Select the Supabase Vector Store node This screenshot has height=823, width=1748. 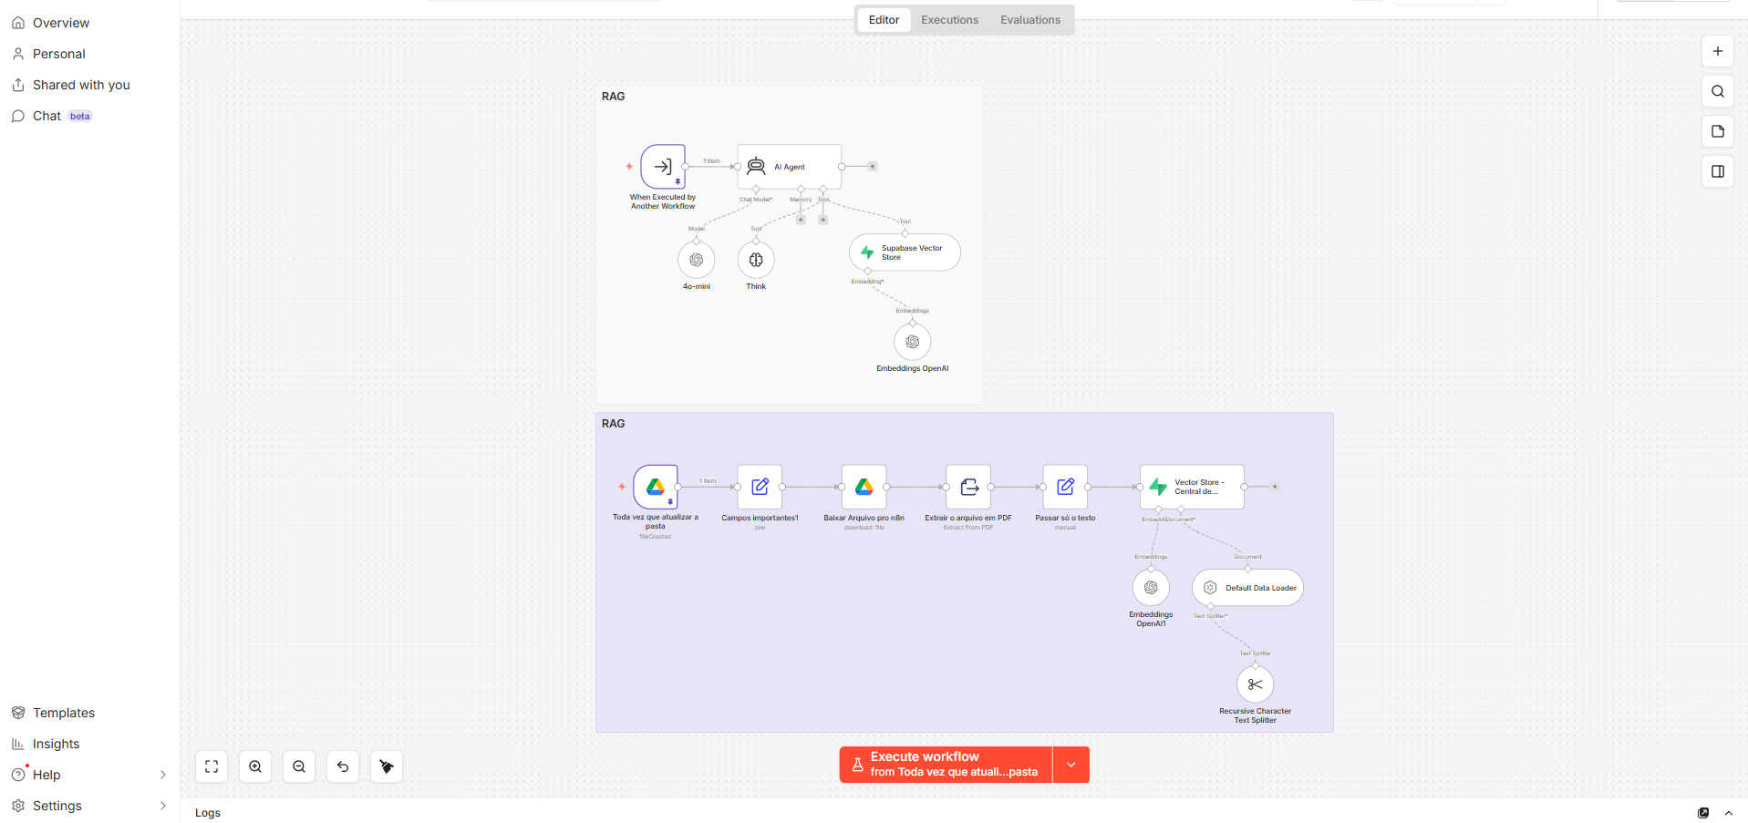(x=905, y=252)
